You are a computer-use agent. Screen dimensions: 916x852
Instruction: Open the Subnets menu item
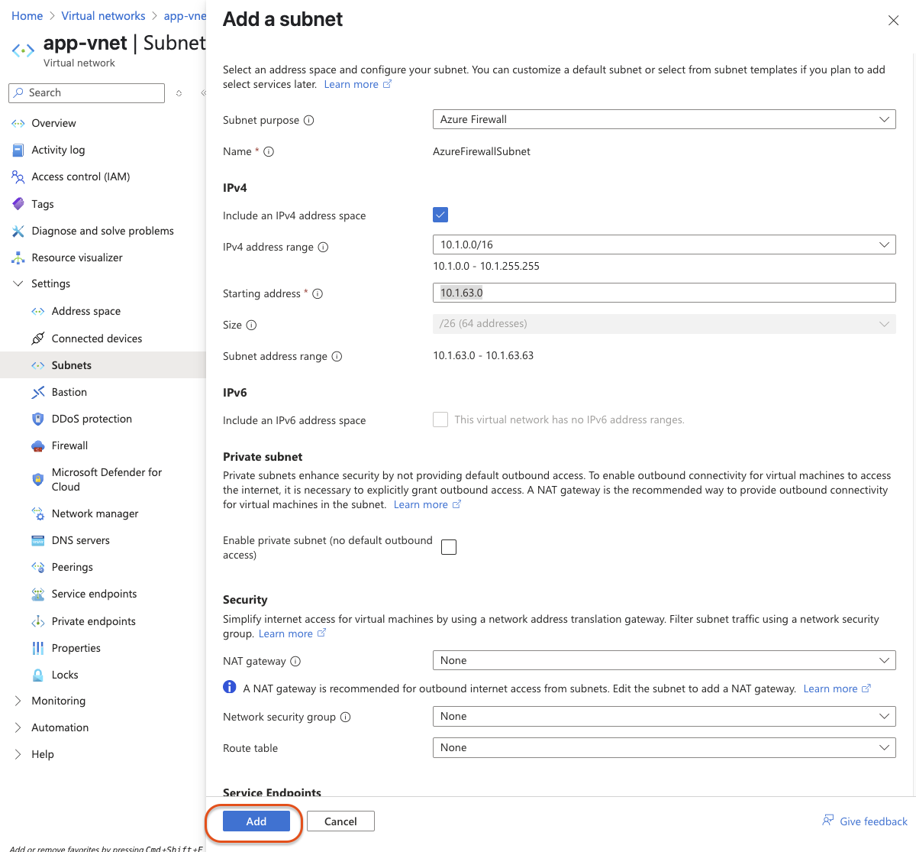(103, 365)
